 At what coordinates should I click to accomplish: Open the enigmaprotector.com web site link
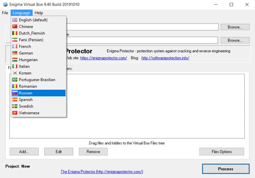pyautogui.click(x=104, y=58)
